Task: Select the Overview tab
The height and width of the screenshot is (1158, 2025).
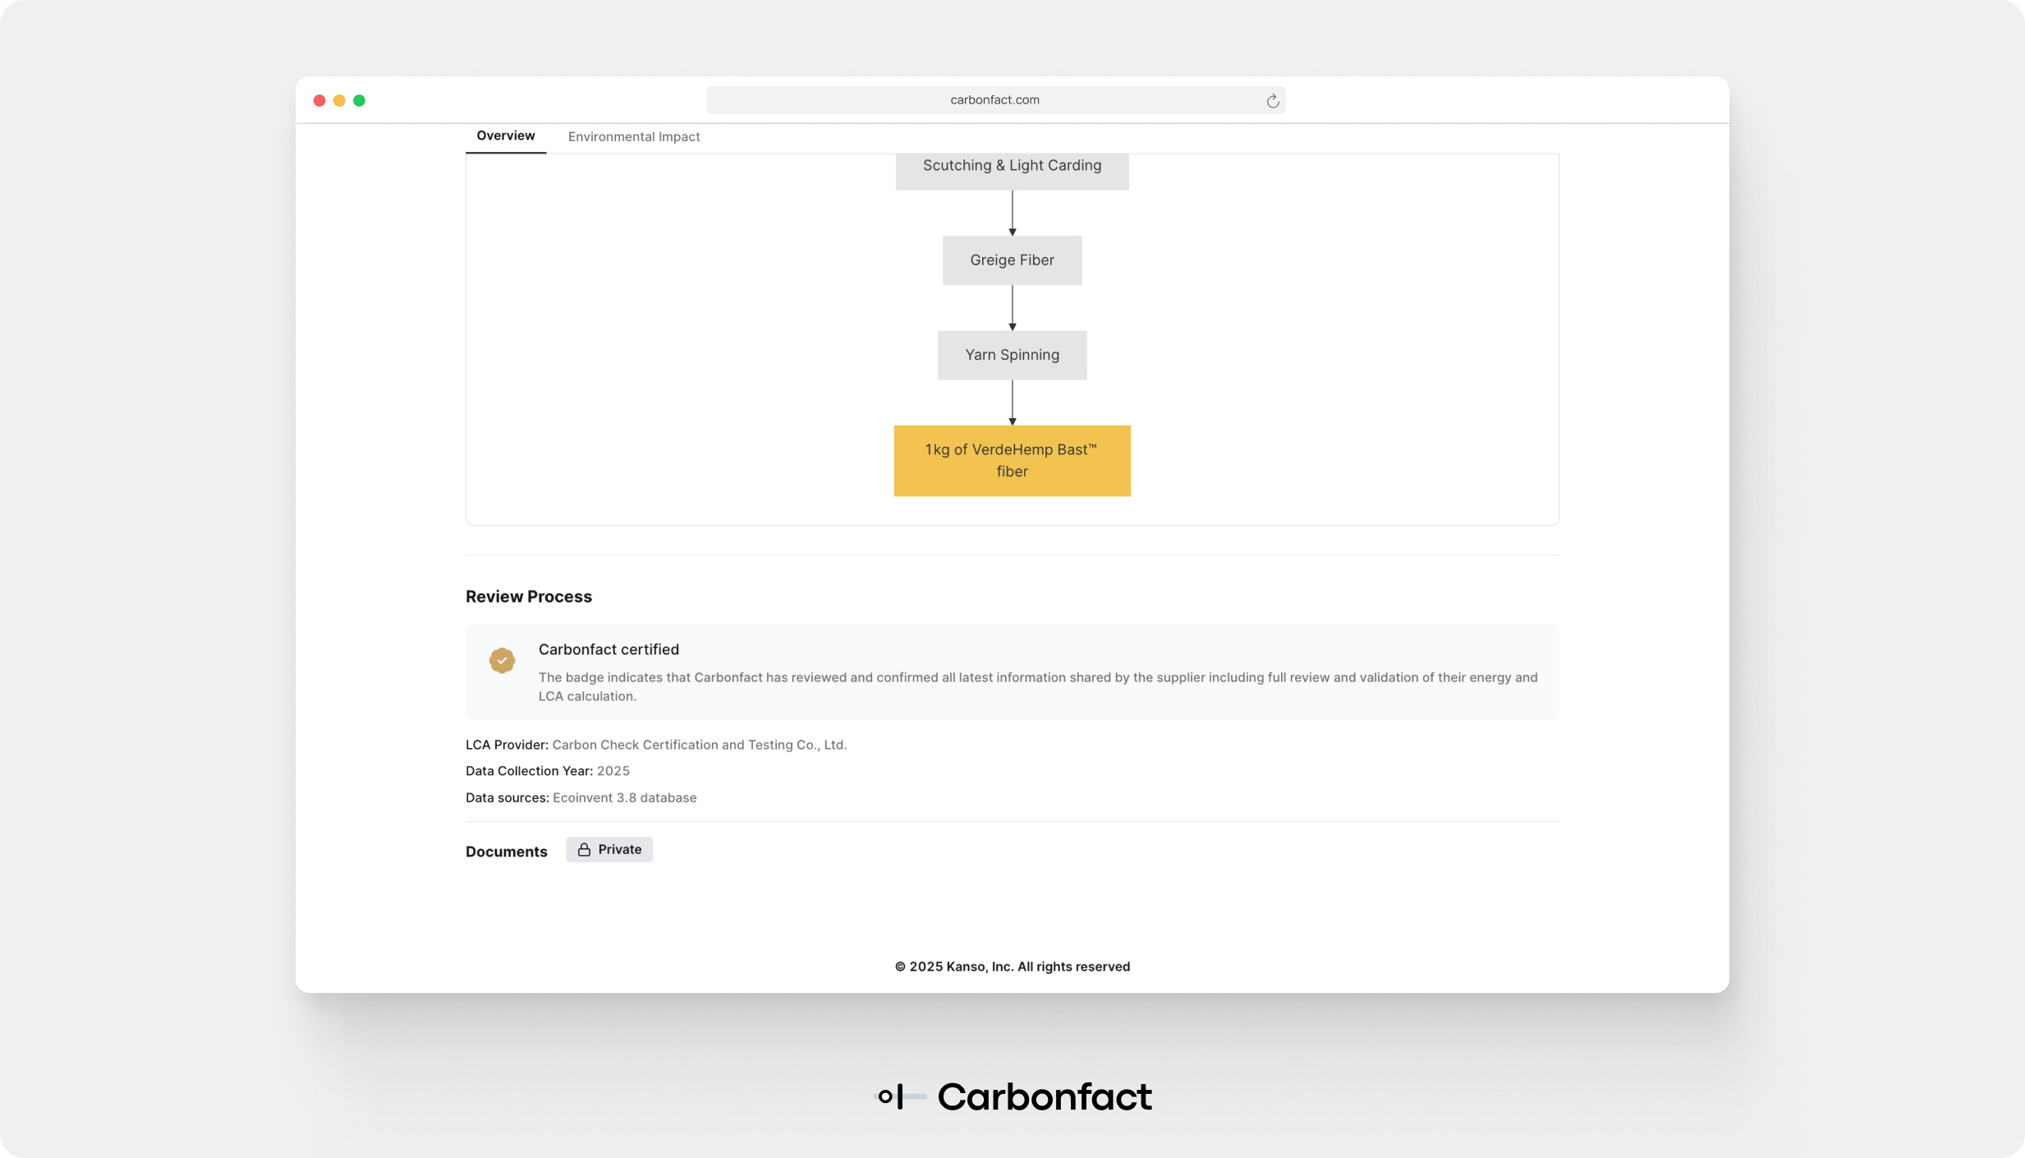Action: click(x=505, y=136)
